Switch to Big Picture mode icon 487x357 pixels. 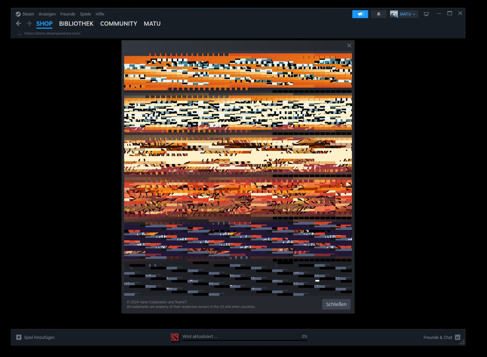point(426,14)
